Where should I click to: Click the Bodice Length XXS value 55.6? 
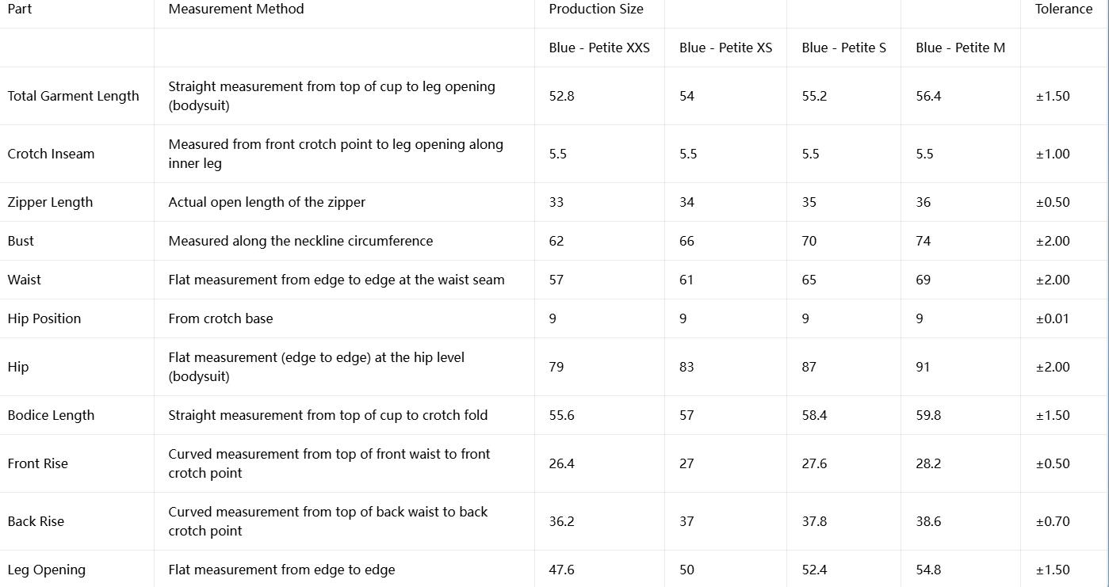pyautogui.click(x=561, y=415)
